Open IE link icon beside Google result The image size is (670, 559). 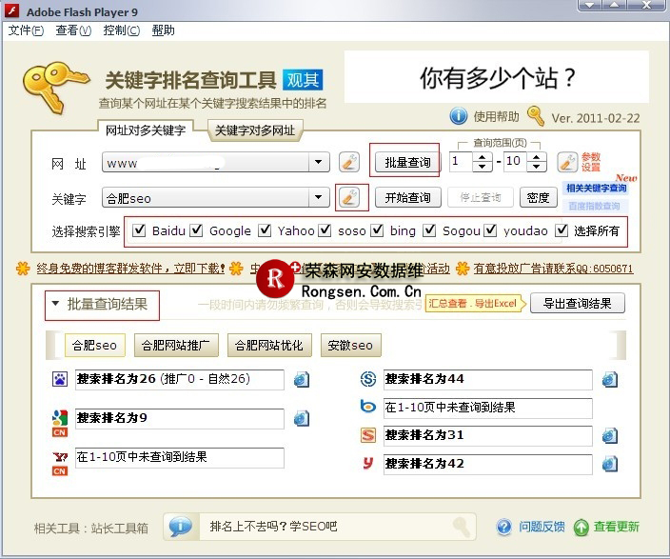pyautogui.click(x=302, y=418)
